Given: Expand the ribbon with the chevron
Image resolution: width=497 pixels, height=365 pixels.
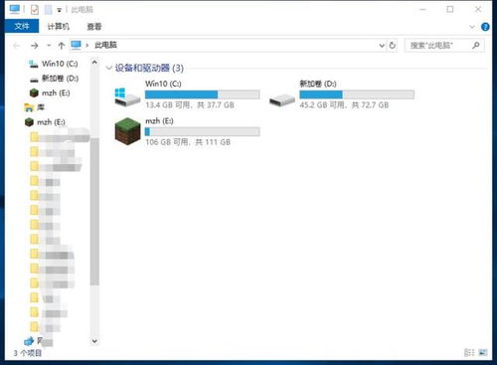Looking at the screenshot, I should pos(472,27).
